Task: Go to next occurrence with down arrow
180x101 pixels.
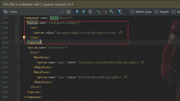Action: (84, 11)
